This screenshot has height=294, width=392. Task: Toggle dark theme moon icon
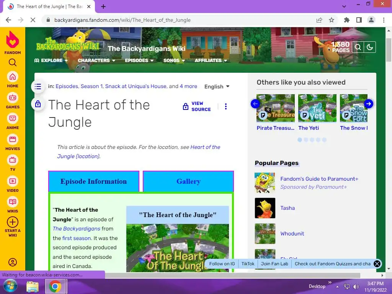pyautogui.click(x=370, y=47)
